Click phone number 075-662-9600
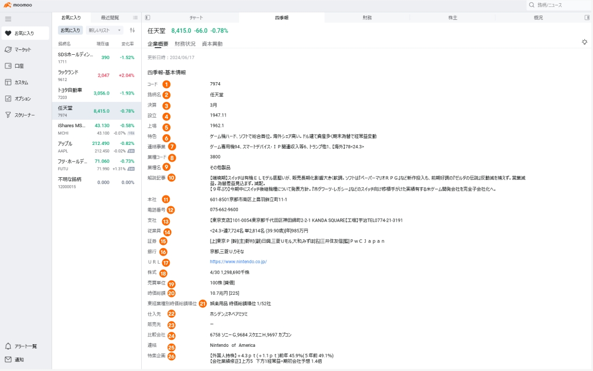Image resolution: width=593 pixels, height=371 pixels. tap(224, 209)
